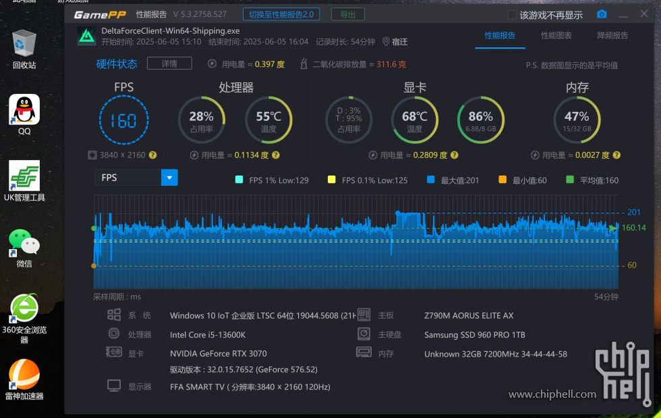
Task: Click the help icon beside graphics card 0.2809 度
Action: tap(455, 155)
